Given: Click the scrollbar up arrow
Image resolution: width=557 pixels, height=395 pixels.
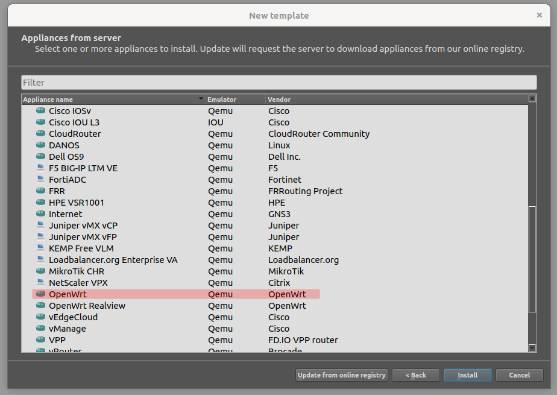Looking at the screenshot, I should (x=532, y=98).
